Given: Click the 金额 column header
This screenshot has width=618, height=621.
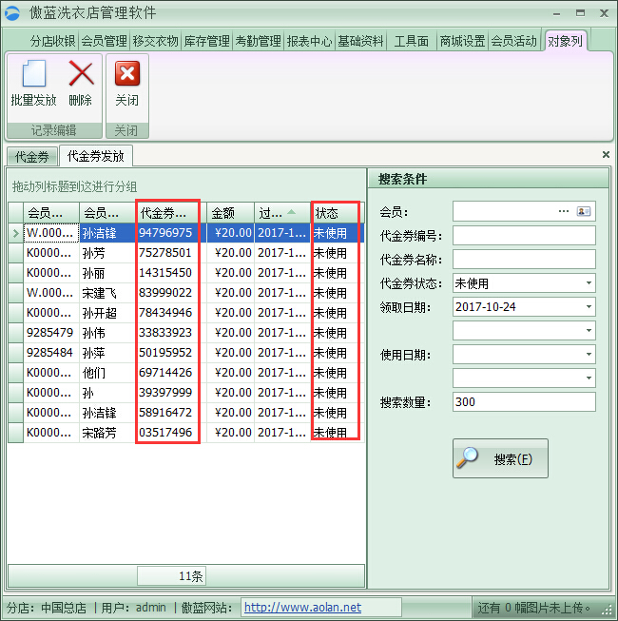Looking at the screenshot, I should point(230,213).
